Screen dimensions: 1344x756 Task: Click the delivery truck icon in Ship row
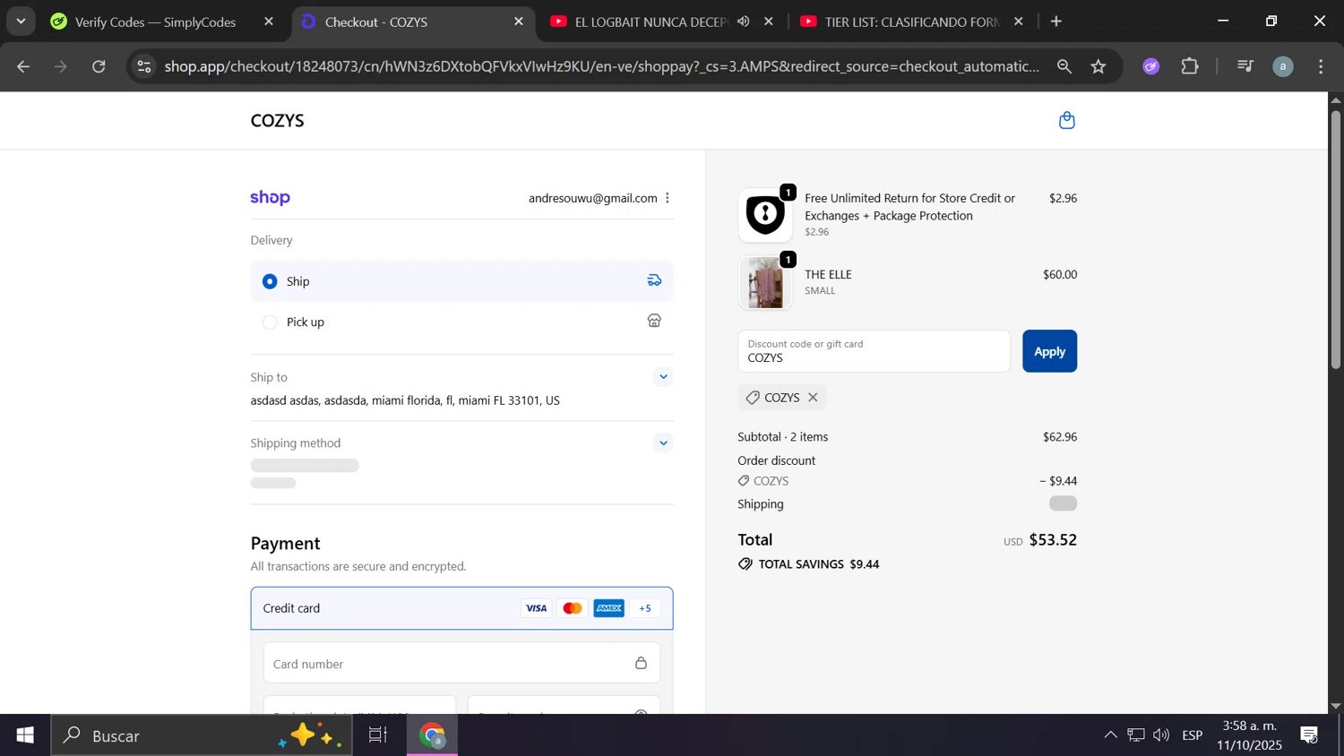point(654,280)
